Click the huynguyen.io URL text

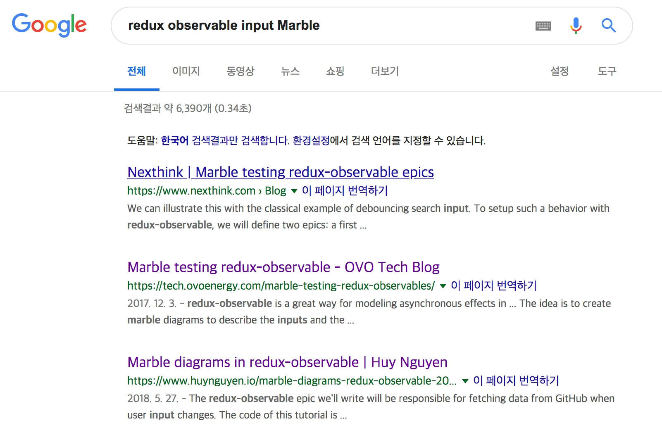[x=292, y=380]
